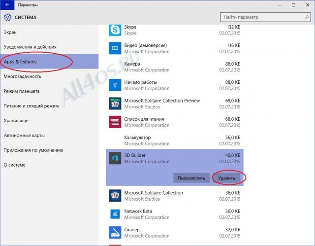Click the 116 КБ size value

click(x=234, y=45)
